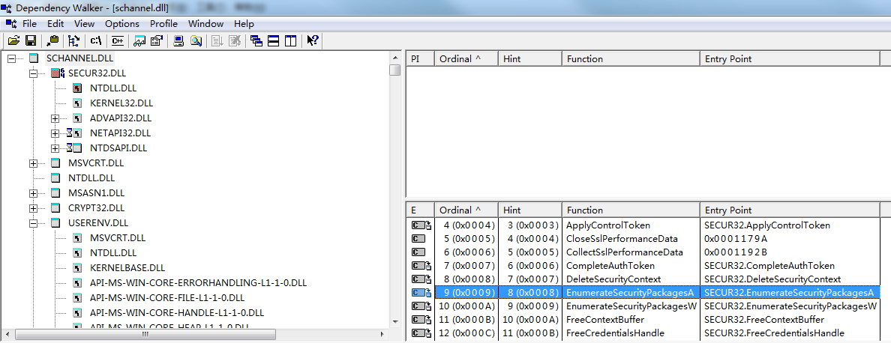
Task: Click the SECUR32.DLL module icon in tree
Action: pos(58,73)
